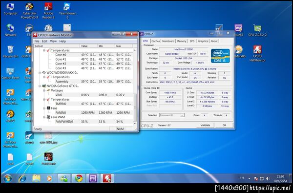
Task: Open the Network desktop icon
Action: tap(10, 30)
